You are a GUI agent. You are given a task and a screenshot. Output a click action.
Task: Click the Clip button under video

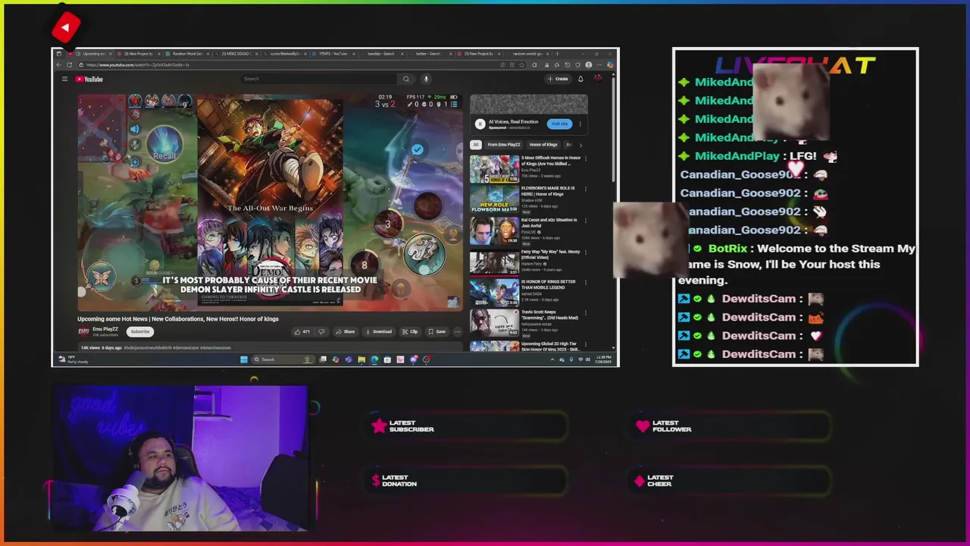pyautogui.click(x=410, y=331)
